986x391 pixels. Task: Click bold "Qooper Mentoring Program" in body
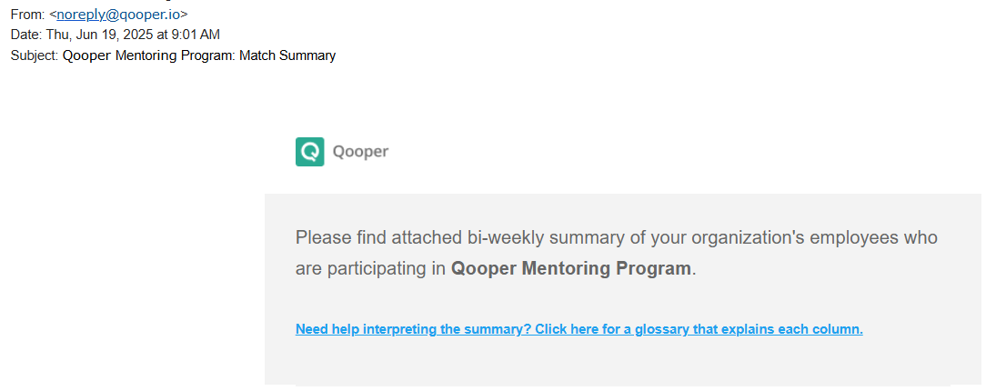[x=571, y=269]
